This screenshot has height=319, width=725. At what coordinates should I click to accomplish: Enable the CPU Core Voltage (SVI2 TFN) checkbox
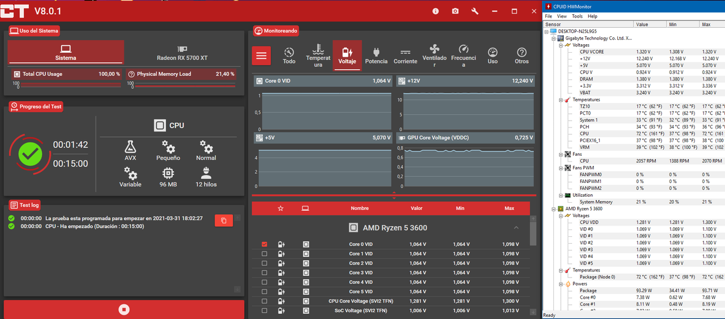(265, 301)
